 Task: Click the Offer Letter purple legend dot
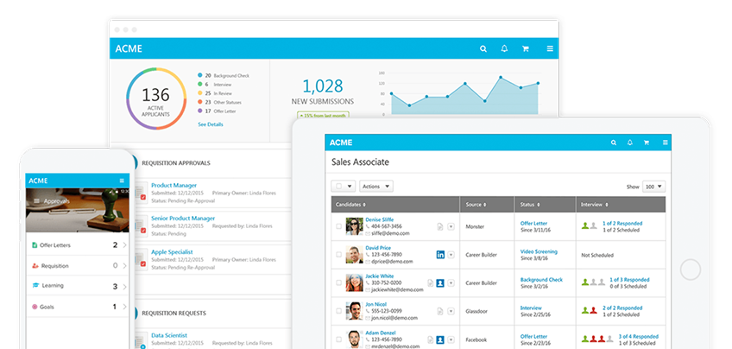click(x=199, y=111)
